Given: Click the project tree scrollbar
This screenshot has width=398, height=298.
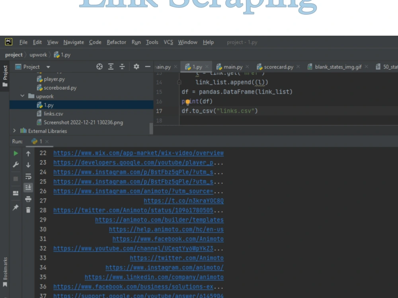Looking at the screenshot, I should click(151, 128).
